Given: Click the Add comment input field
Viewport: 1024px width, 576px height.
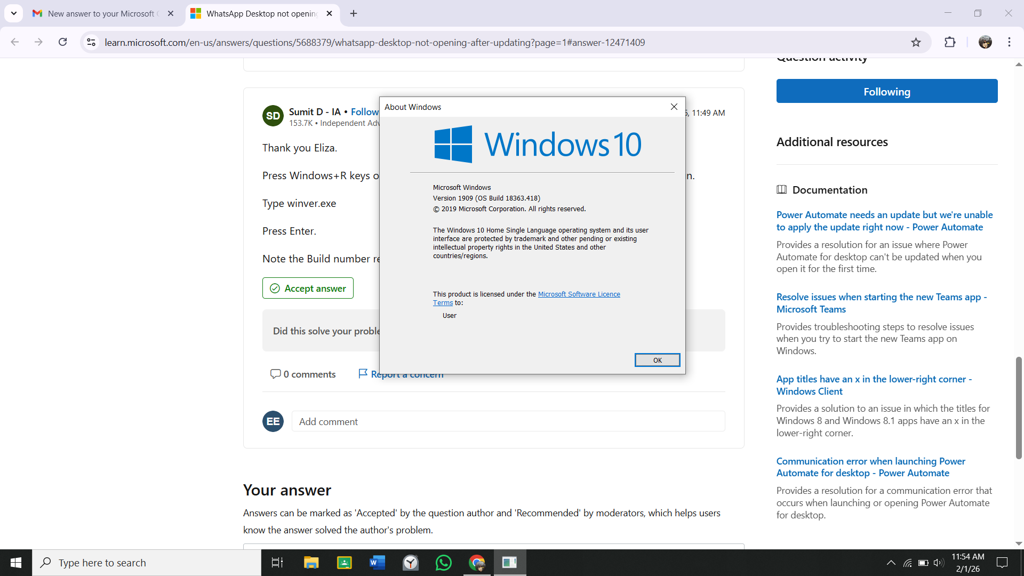Looking at the screenshot, I should (x=508, y=421).
